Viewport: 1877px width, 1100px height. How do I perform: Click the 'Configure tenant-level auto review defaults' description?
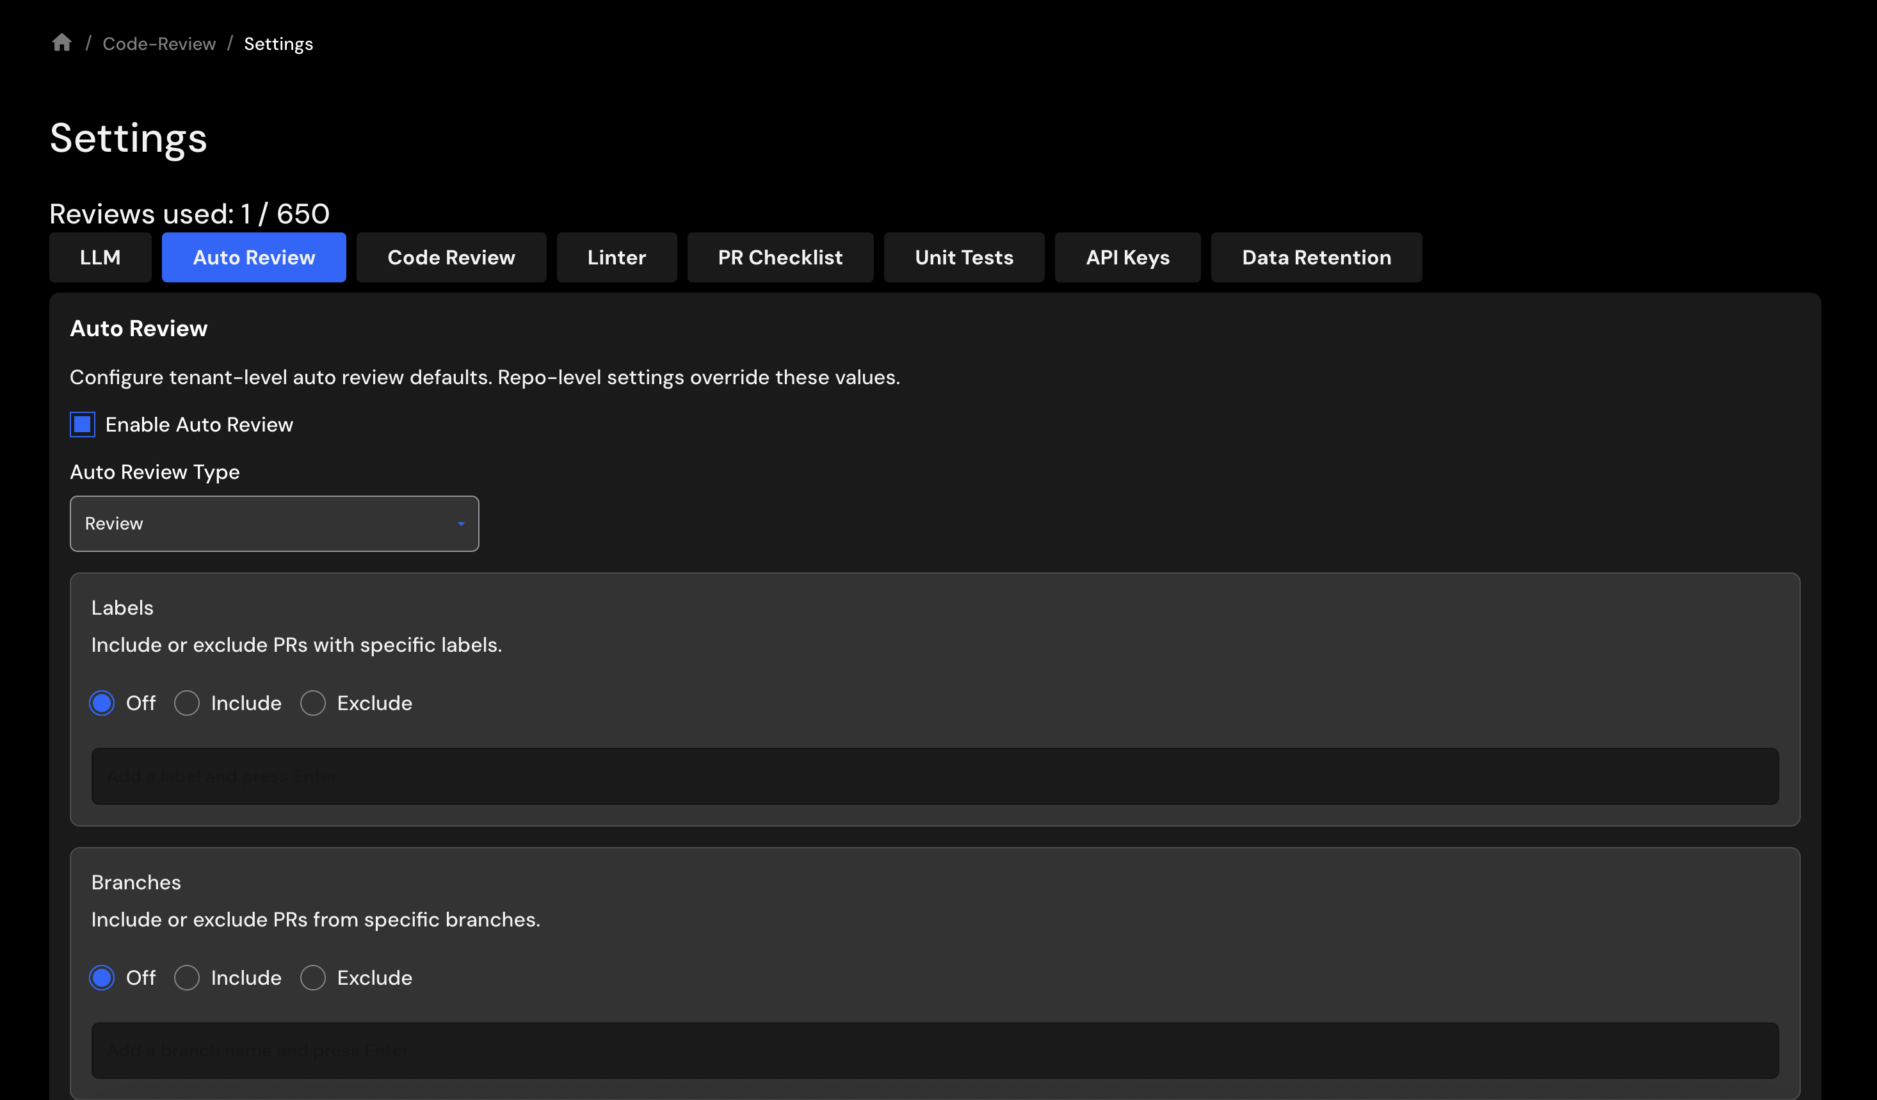tap(484, 378)
